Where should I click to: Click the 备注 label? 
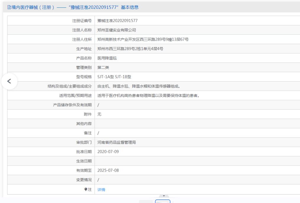[88, 133]
